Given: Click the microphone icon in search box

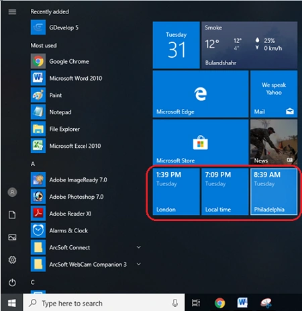Looking at the screenshot, I should tap(175, 303).
